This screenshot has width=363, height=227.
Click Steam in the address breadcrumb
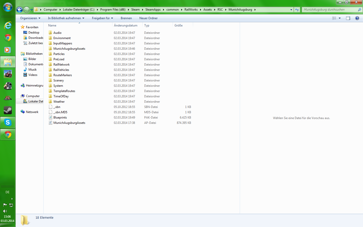135,10
